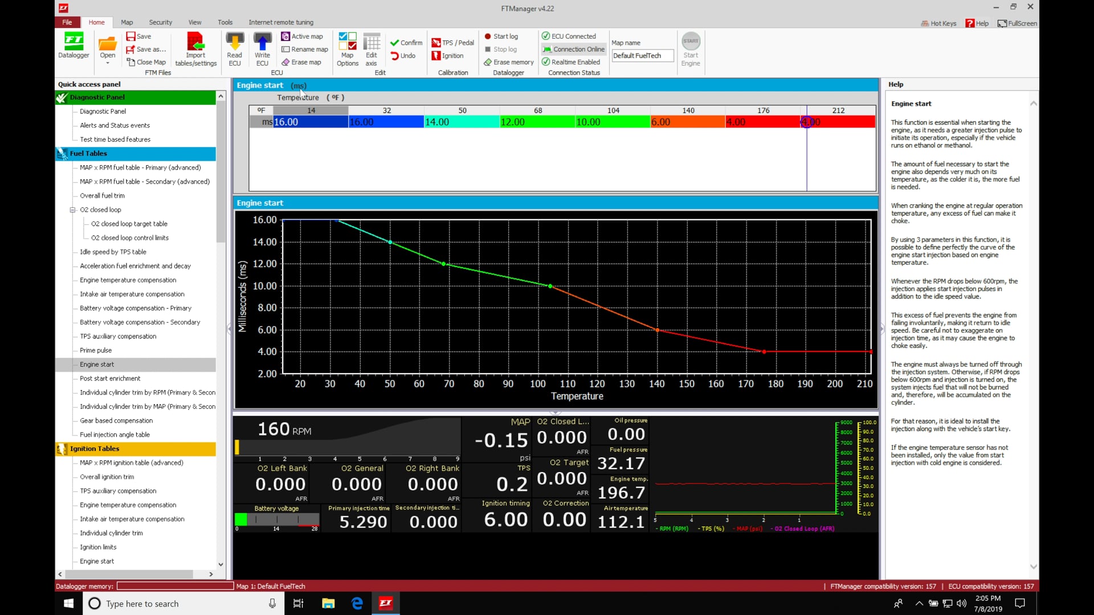Read the map from the ECU

click(x=234, y=48)
